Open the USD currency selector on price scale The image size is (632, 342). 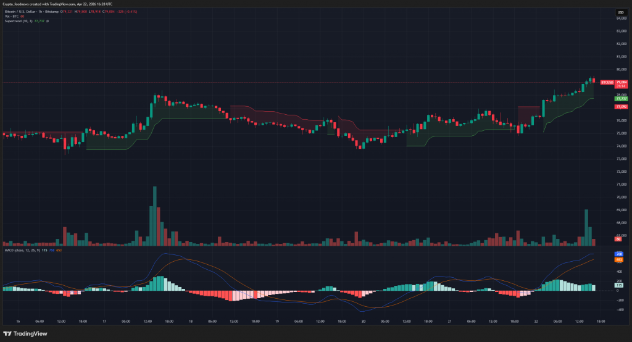(x=621, y=12)
